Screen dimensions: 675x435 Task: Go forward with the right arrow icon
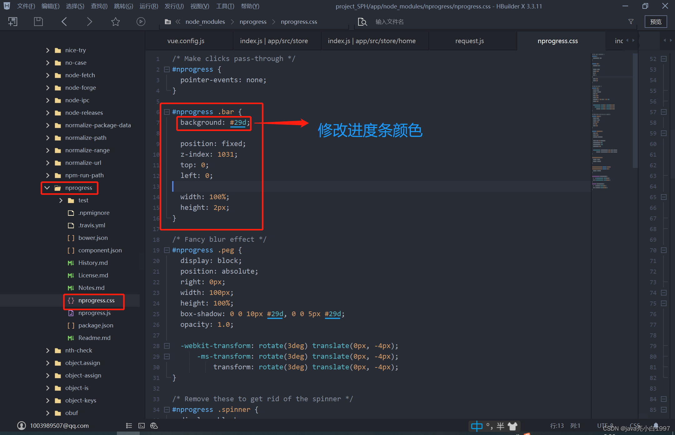[x=89, y=22]
